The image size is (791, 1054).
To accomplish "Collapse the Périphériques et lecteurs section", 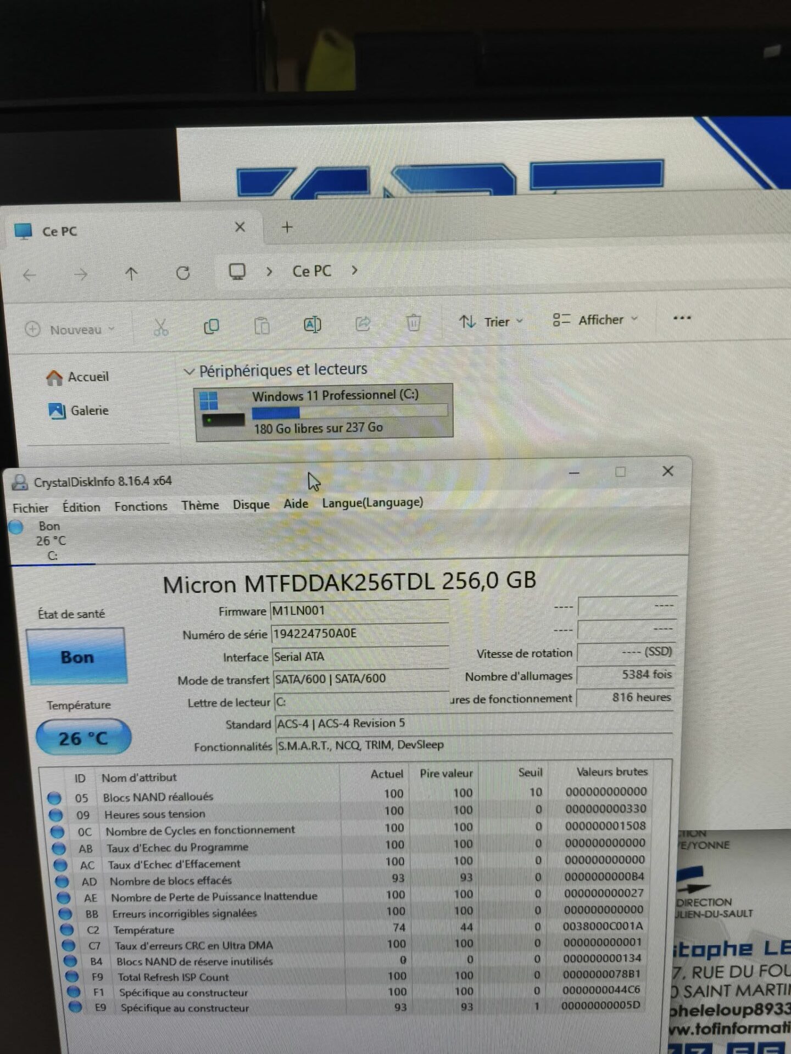I will [x=189, y=372].
